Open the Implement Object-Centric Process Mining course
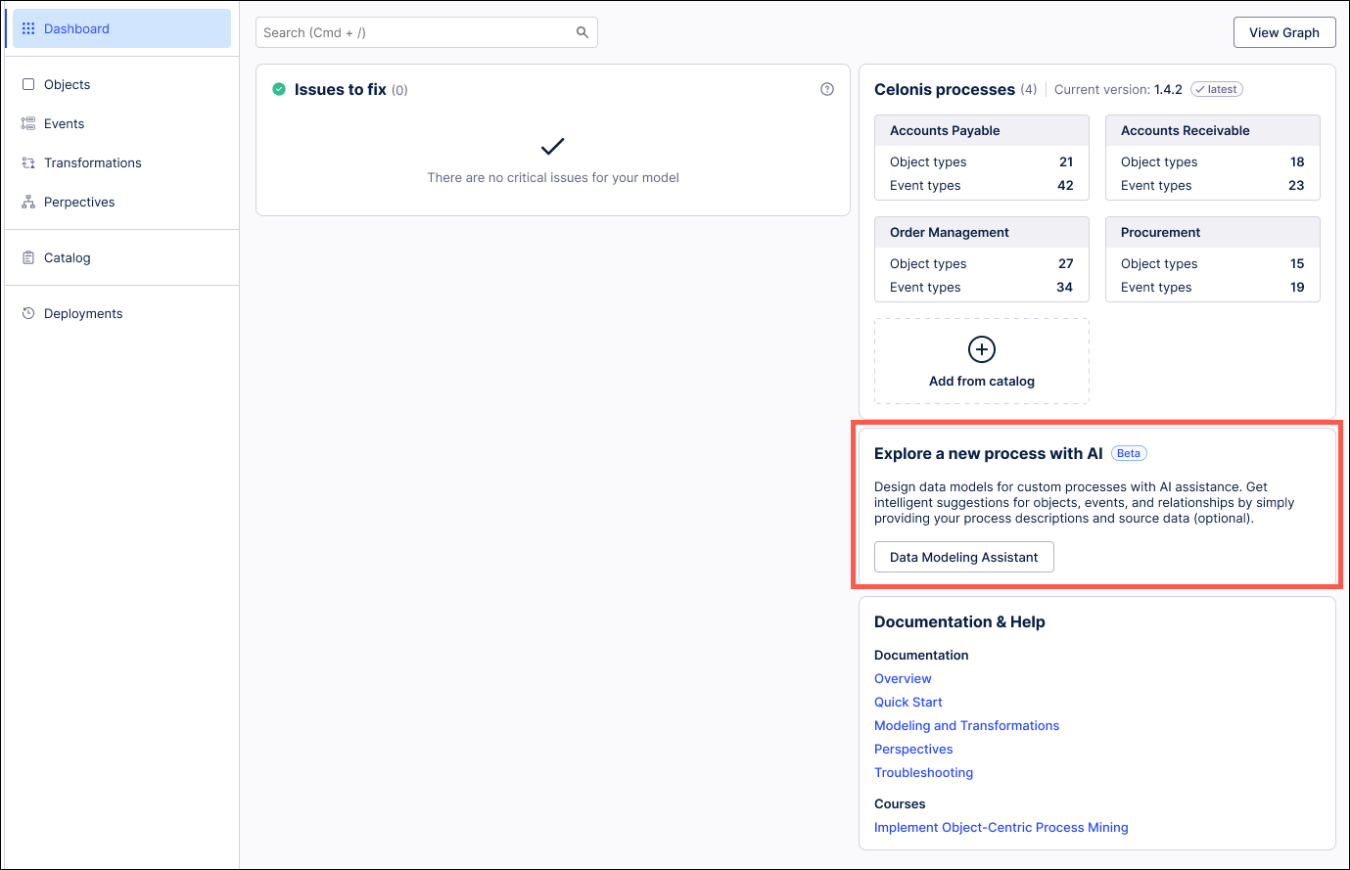The width and height of the screenshot is (1350, 870). pos(1001,827)
